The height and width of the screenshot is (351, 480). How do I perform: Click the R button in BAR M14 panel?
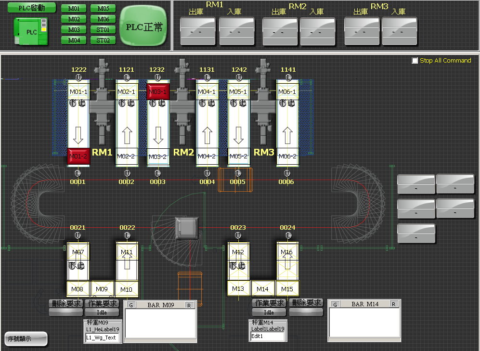393,304
